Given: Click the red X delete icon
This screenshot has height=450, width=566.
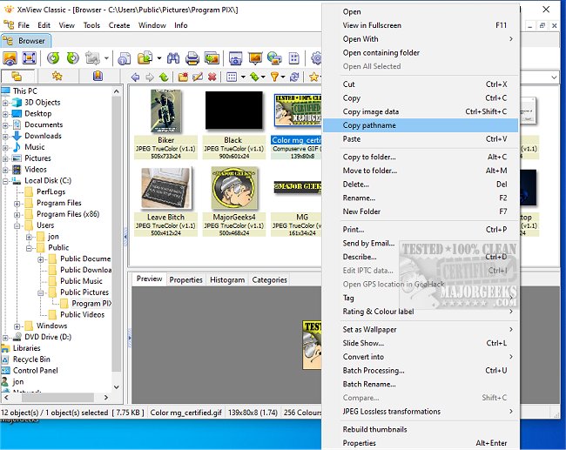Looking at the screenshot, I should (x=212, y=77).
